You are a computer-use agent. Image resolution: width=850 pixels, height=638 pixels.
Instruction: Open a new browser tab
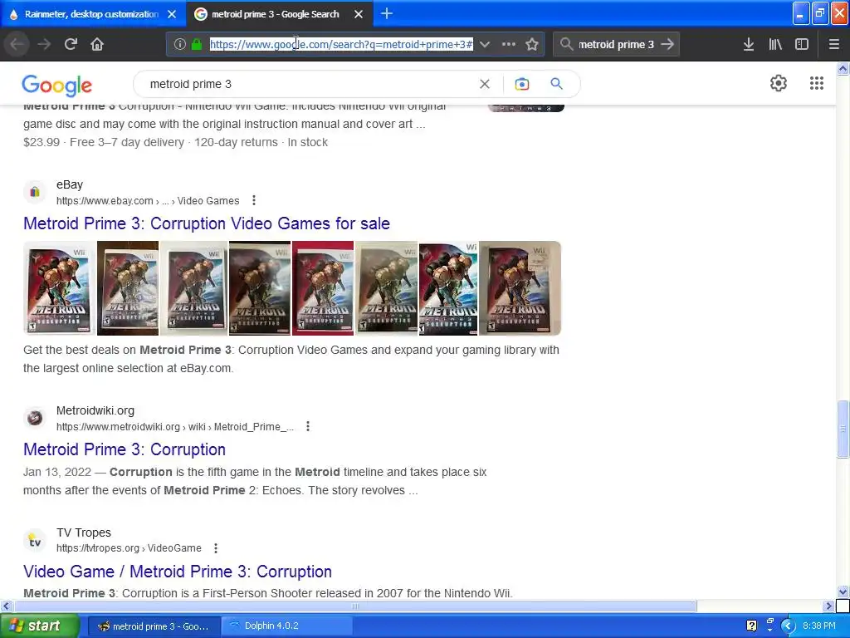coord(387,13)
